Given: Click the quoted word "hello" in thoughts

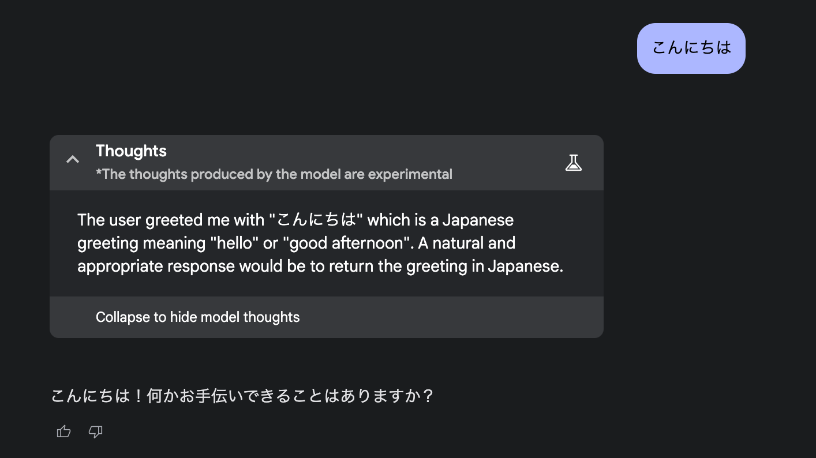Looking at the screenshot, I should pos(233,243).
